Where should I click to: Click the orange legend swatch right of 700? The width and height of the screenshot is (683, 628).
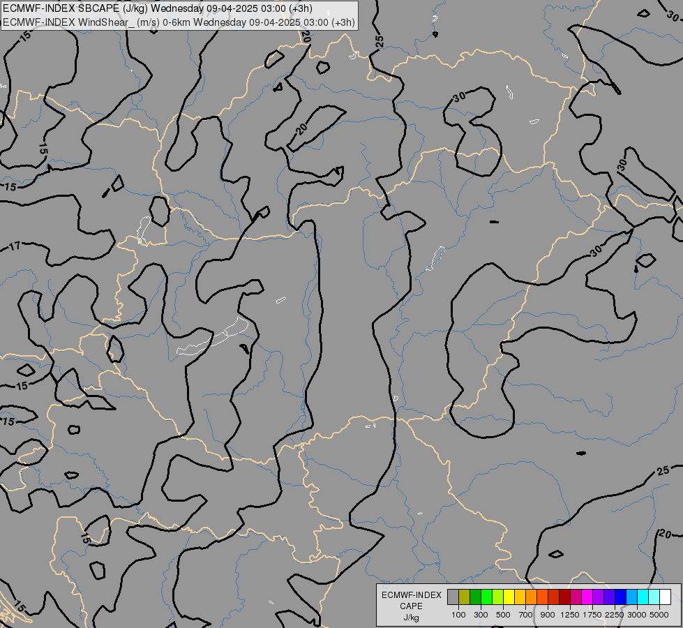[x=531, y=597]
